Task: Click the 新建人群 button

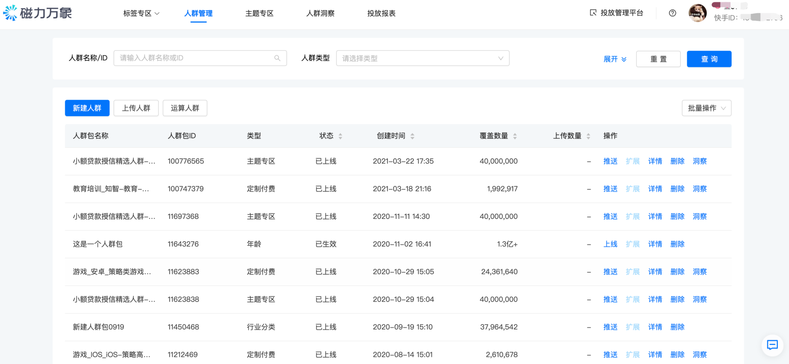Action: point(87,108)
